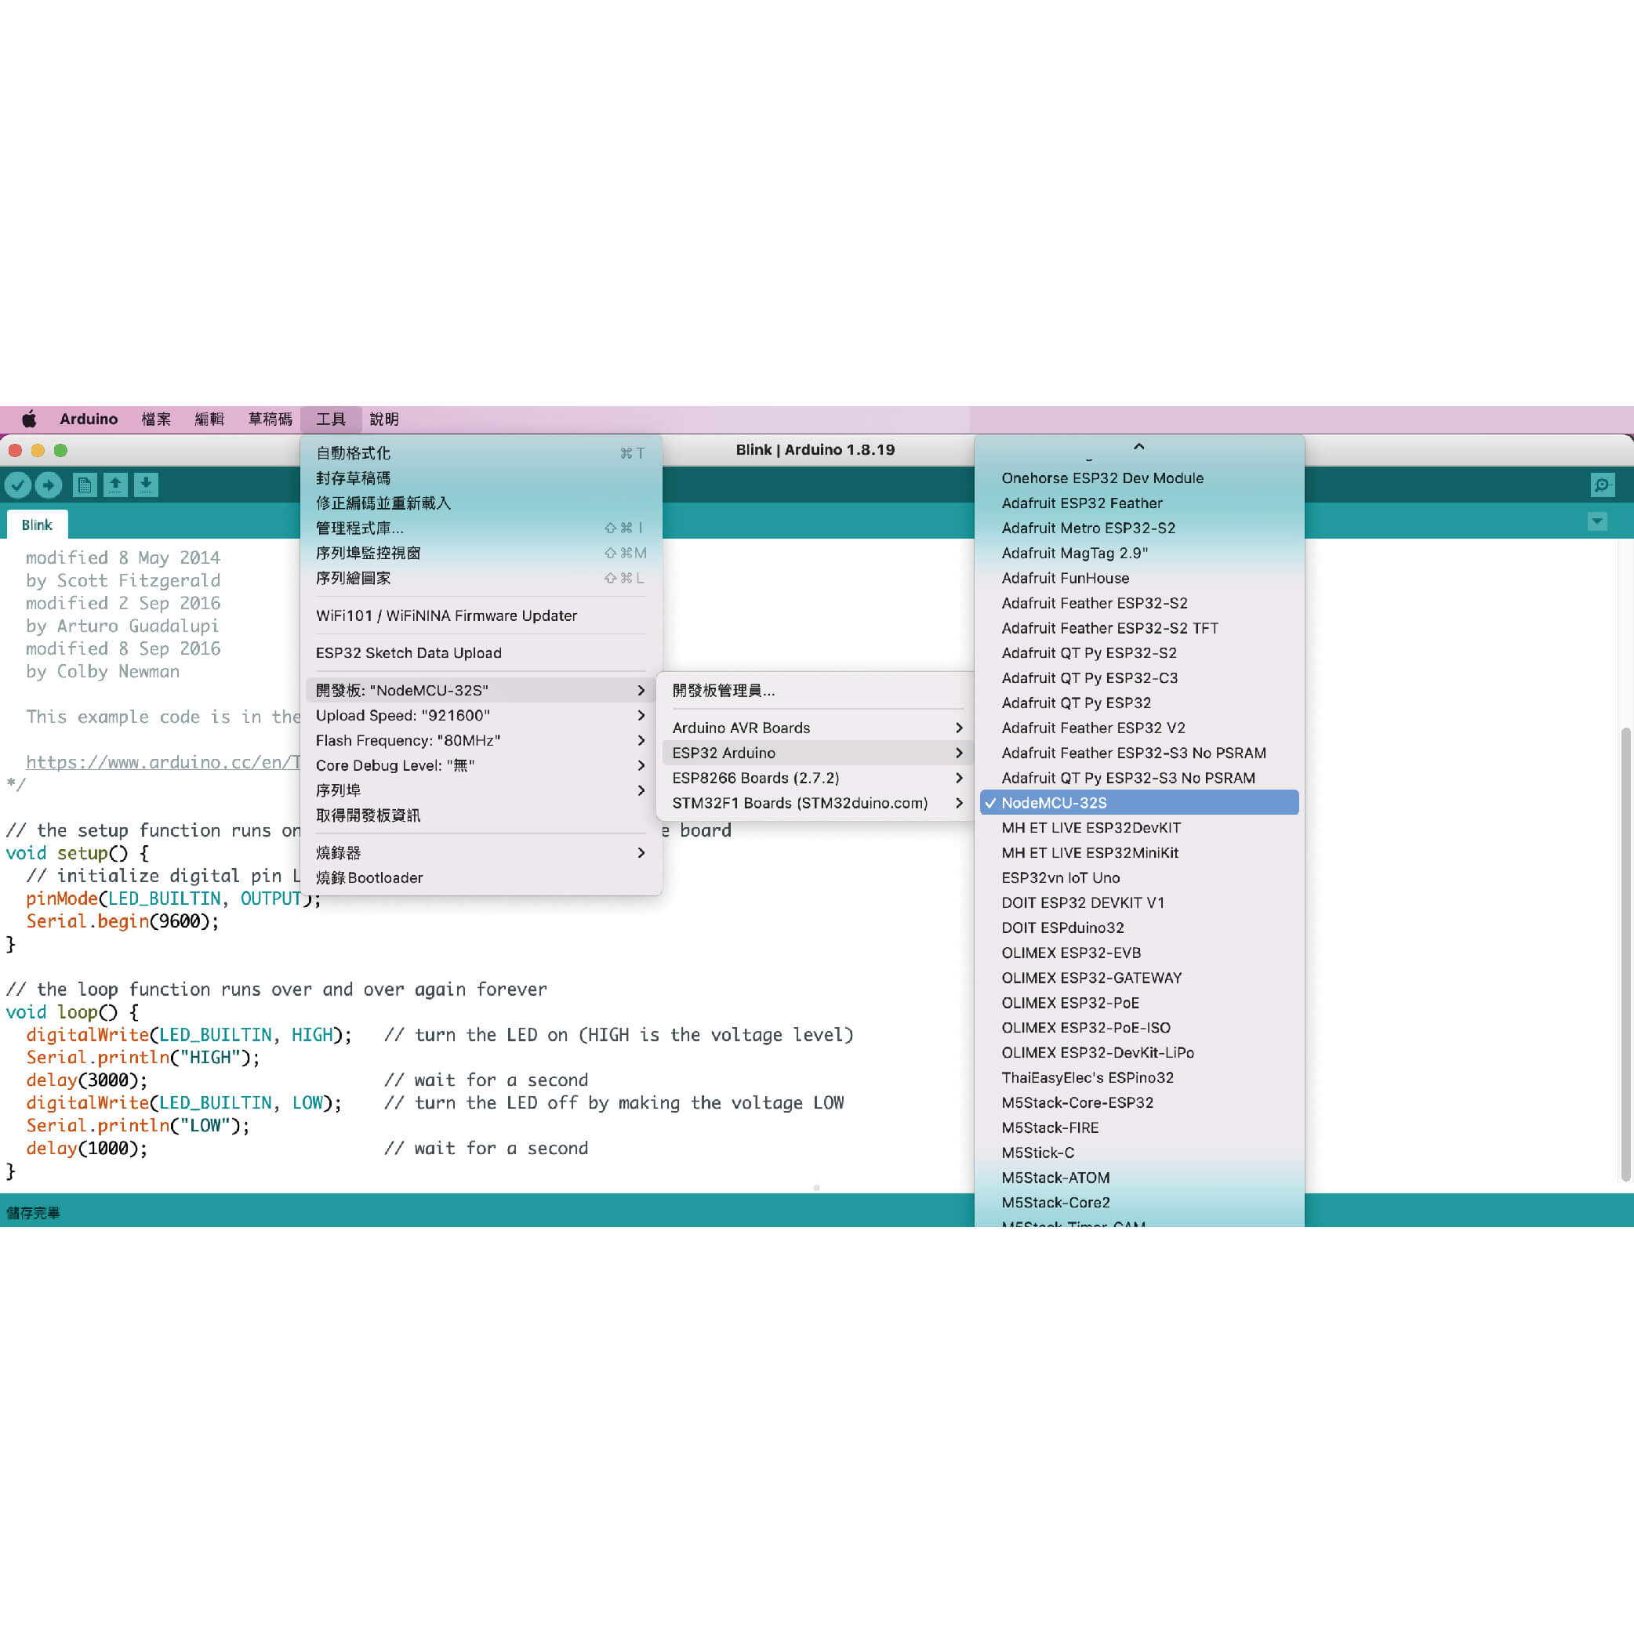Screen dimensions: 1634x1634
Task: Expand the 序列埠 submenu
Action: point(480,790)
